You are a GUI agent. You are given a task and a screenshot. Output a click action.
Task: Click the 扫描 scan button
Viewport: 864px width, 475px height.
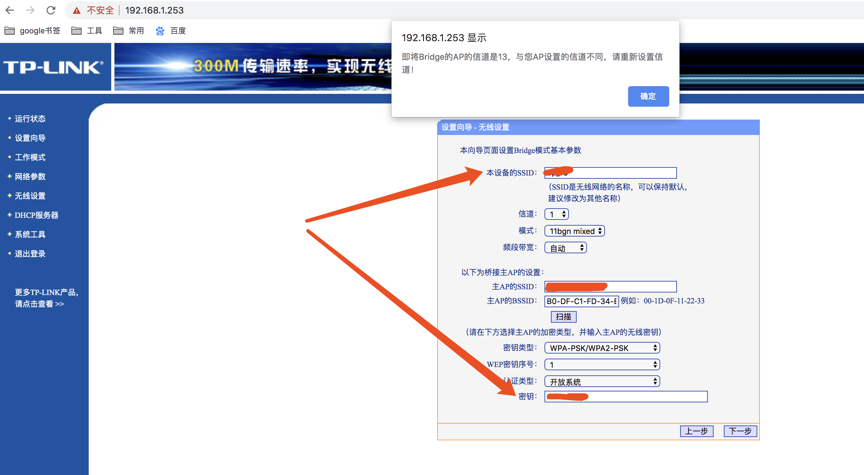tap(563, 317)
